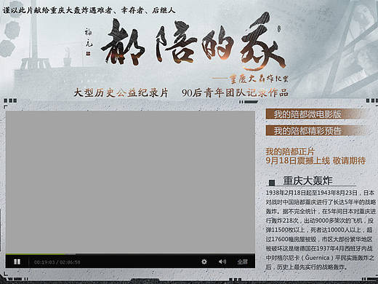Pause the video with the pause button
The image size is (378, 284).
click(x=17, y=261)
